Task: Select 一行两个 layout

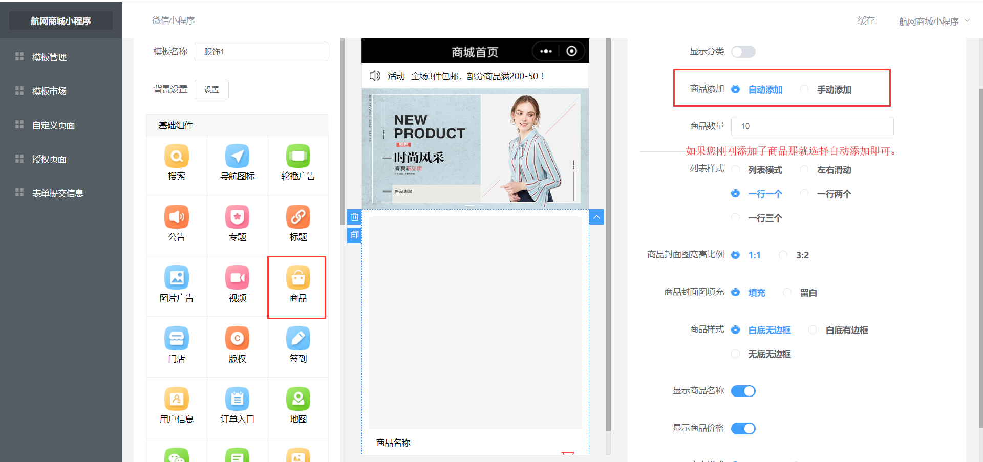Action: (826, 194)
